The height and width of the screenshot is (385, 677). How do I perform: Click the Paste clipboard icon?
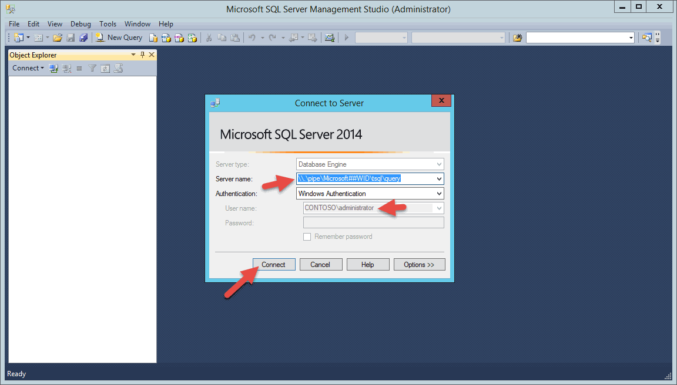[x=234, y=38]
